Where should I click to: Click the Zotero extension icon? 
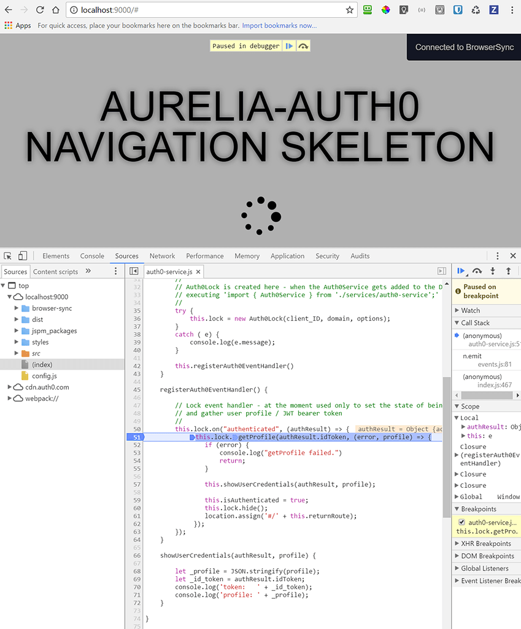[493, 10]
